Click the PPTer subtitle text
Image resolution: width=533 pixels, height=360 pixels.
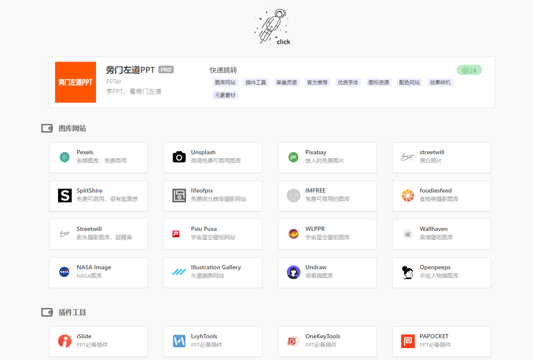pos(114,81)
